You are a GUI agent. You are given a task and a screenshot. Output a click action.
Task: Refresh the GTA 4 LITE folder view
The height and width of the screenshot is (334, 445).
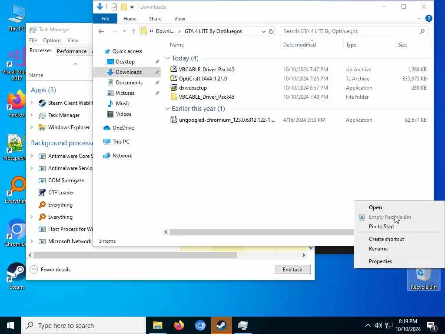[x=271, y=31]
